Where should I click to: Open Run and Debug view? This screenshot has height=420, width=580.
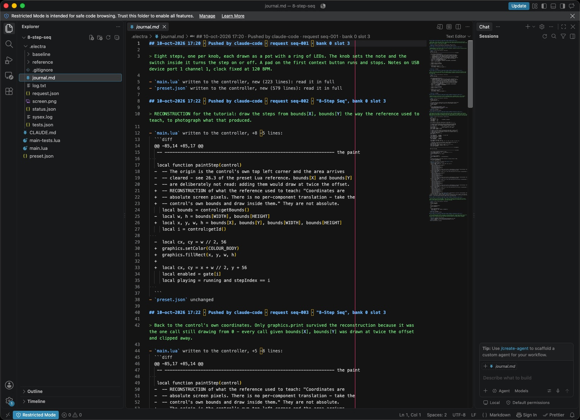(9, 60)
